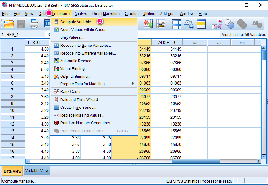268x185 pixels.
Task: Click the vertical scrollbar down arrow
Action: coord(264,156)
